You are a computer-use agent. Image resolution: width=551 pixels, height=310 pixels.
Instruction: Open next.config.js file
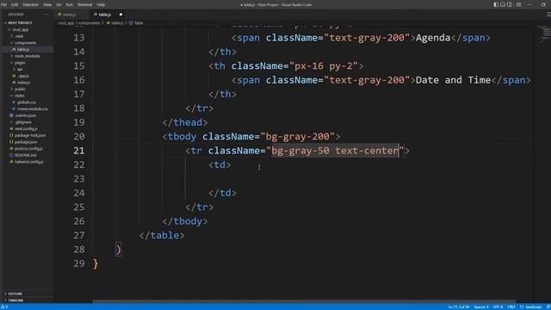(26, 128)
